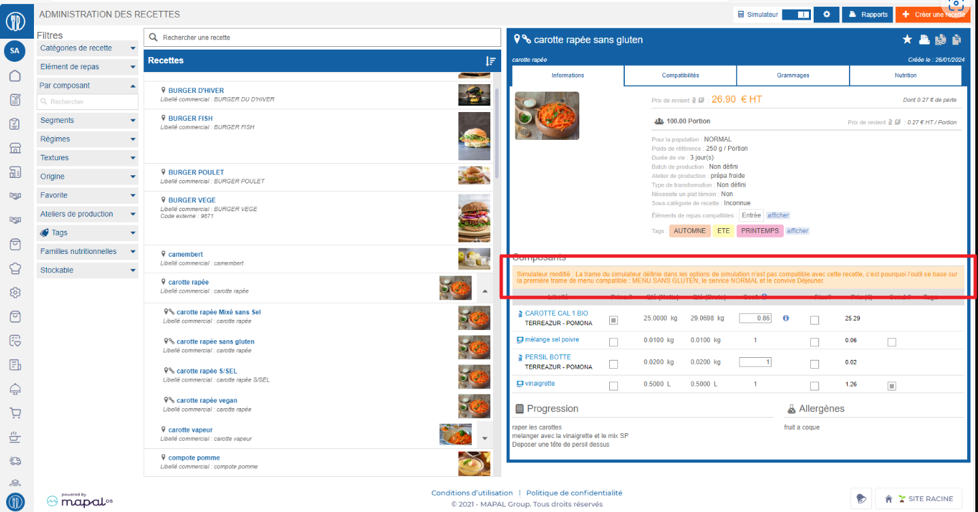The height and width of the screenshot is (512, 978).
Task: Click the 0.86 coefficient input field
Action: 755,318
